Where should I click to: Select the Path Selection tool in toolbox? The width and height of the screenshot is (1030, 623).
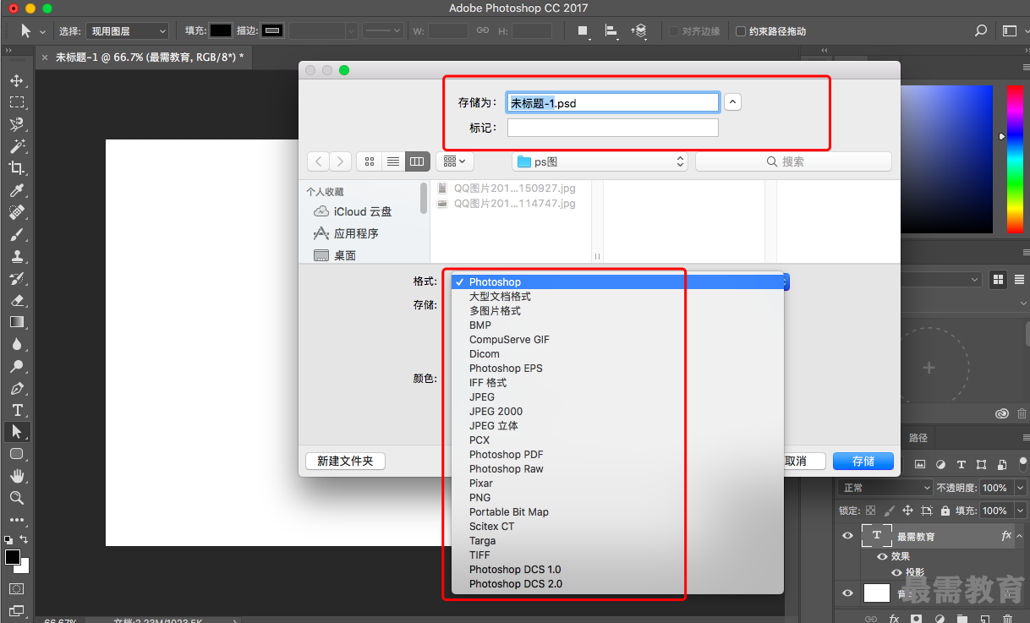[x=16, y=432]
